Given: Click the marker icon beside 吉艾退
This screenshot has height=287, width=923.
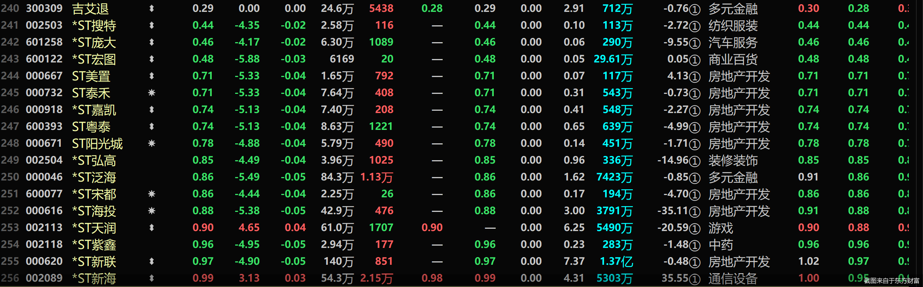Looking at the screenshot, I should click(151, 8).
